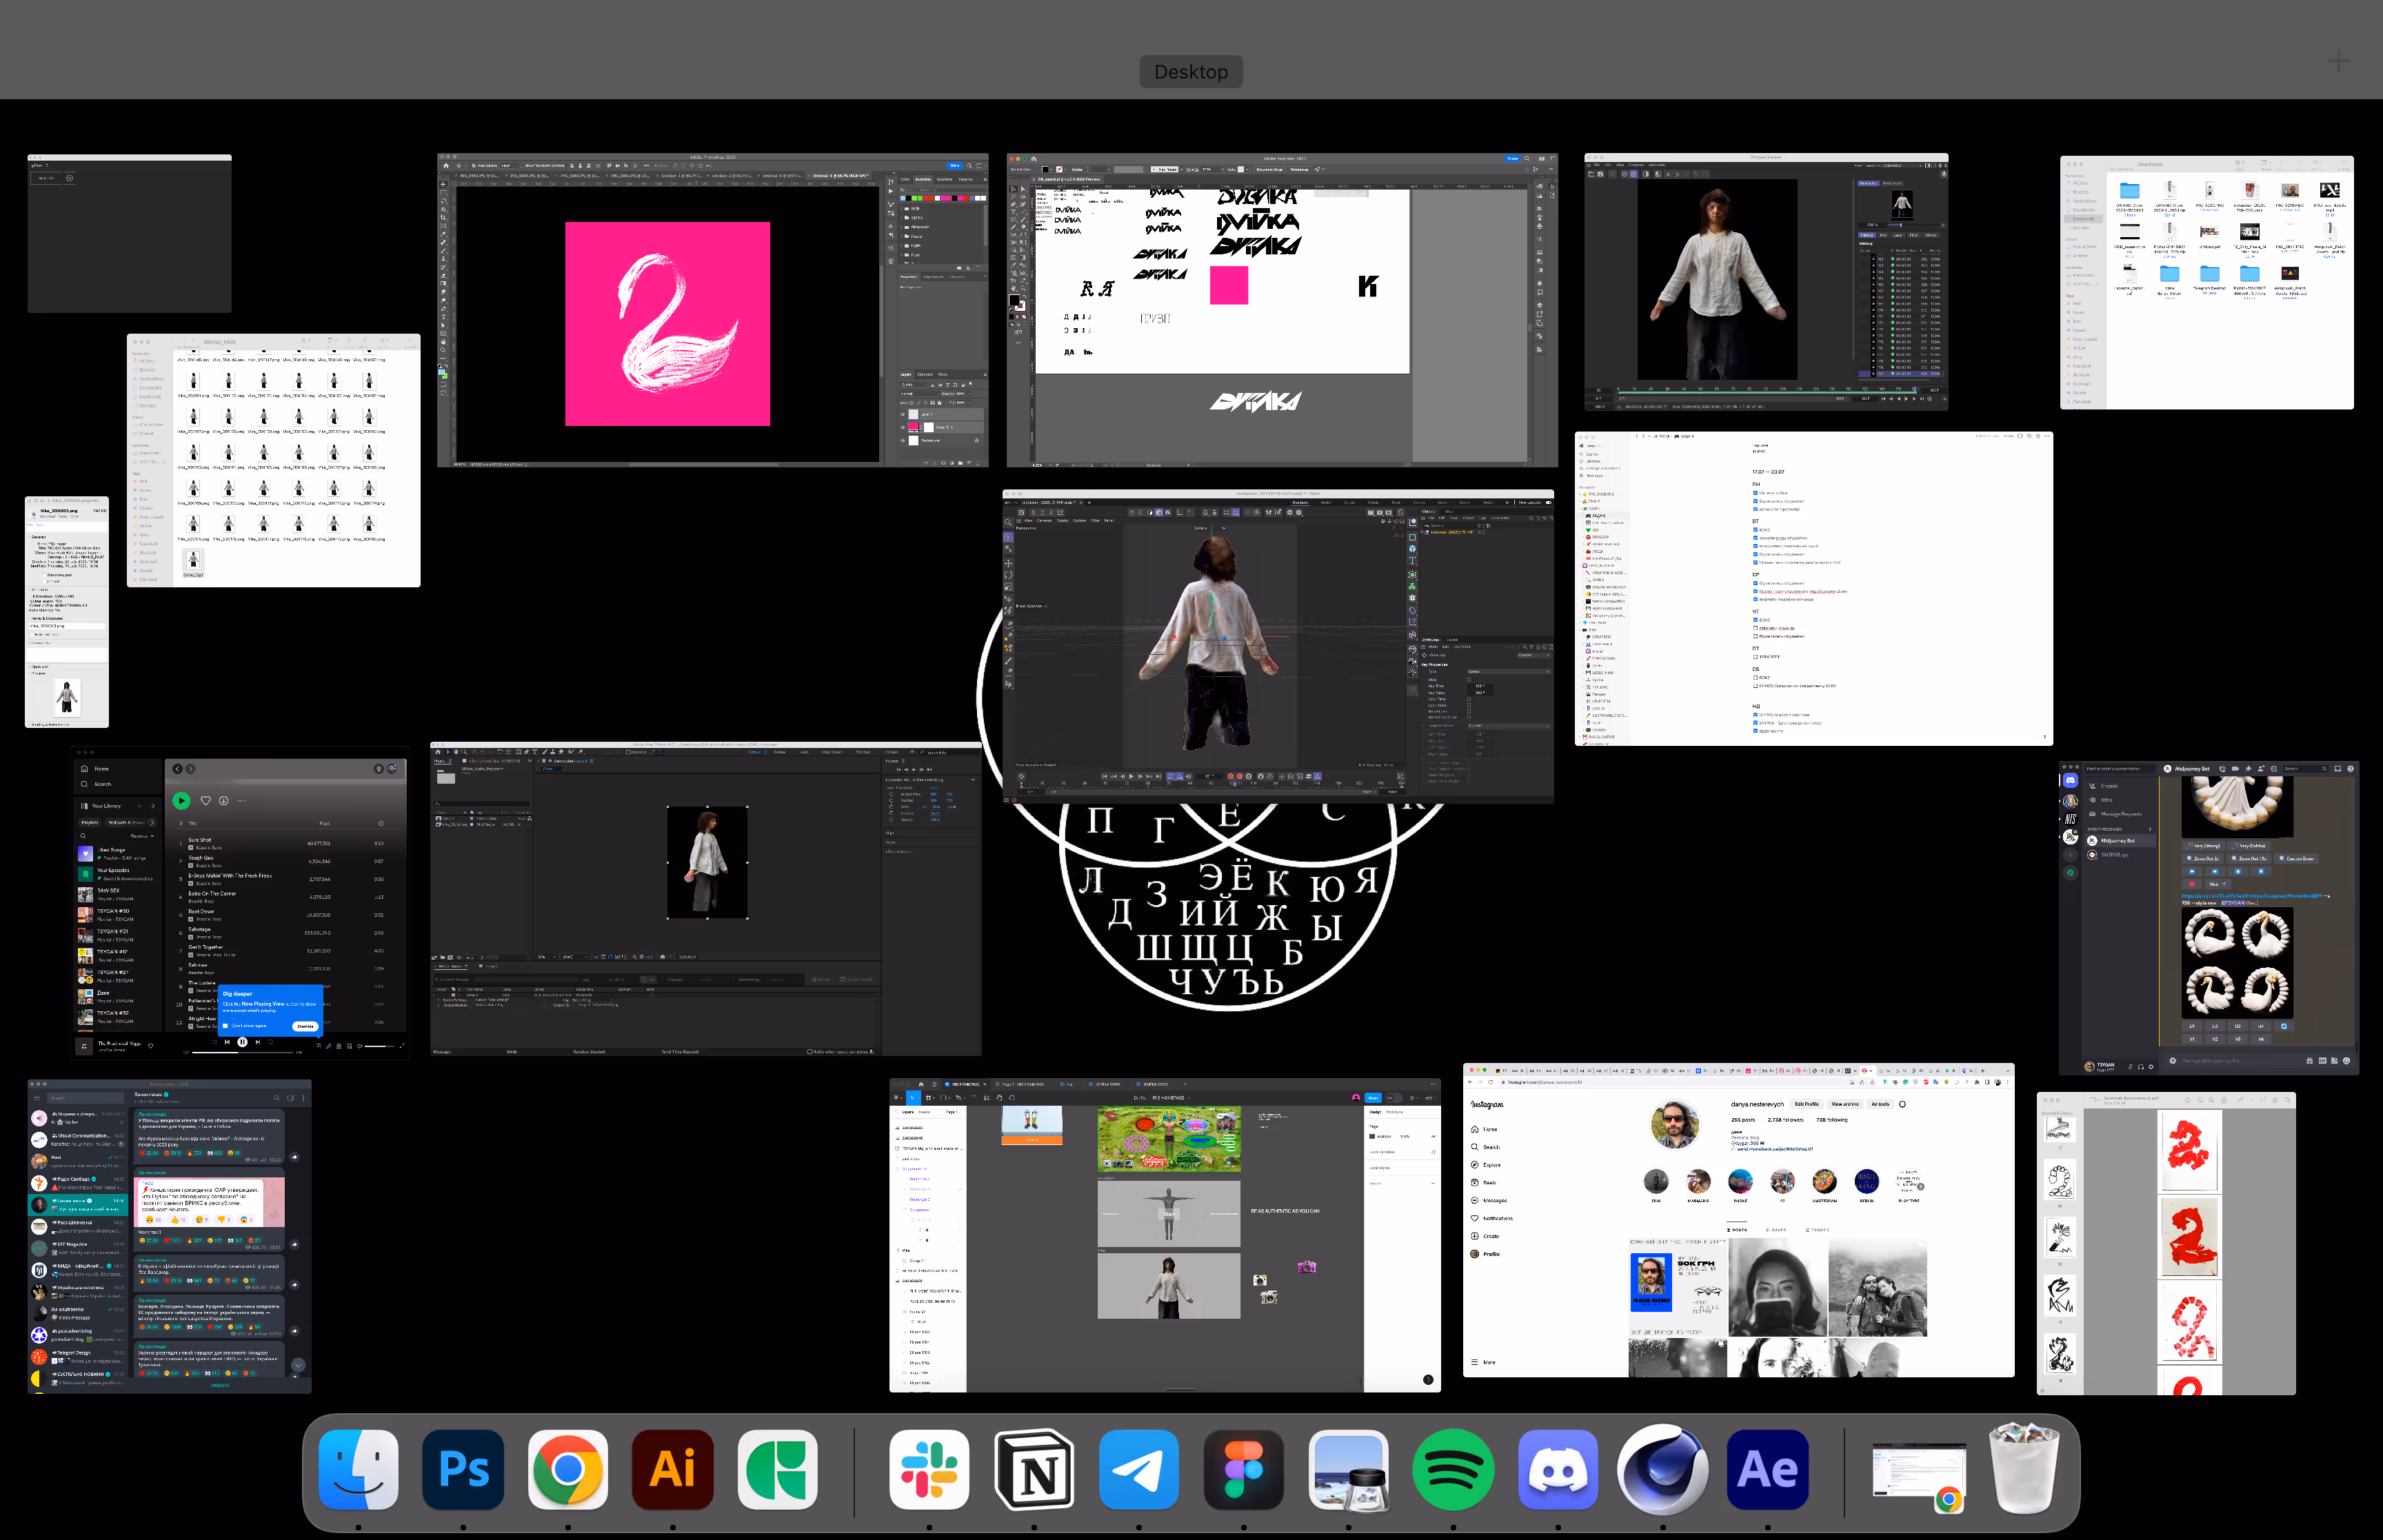Click the After Effects dock icon

[x=1767, y=1468]
